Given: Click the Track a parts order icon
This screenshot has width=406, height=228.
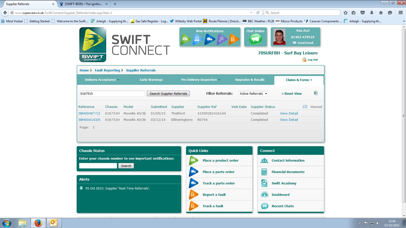Looking at the screenshot, I should [x=194, y=183].
